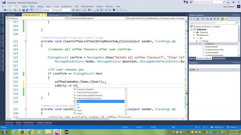241x135 pixels.
Task: Click the Categorized icon in Properties panel
Action: tap(191, 70)
